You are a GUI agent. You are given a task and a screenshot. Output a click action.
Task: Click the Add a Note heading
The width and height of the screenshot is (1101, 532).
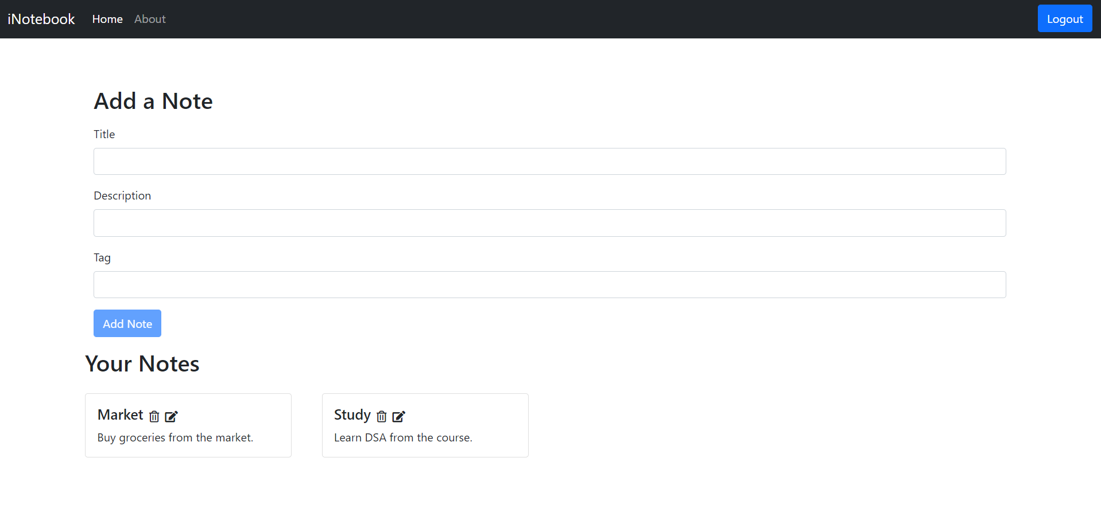(x=153, y=101)
